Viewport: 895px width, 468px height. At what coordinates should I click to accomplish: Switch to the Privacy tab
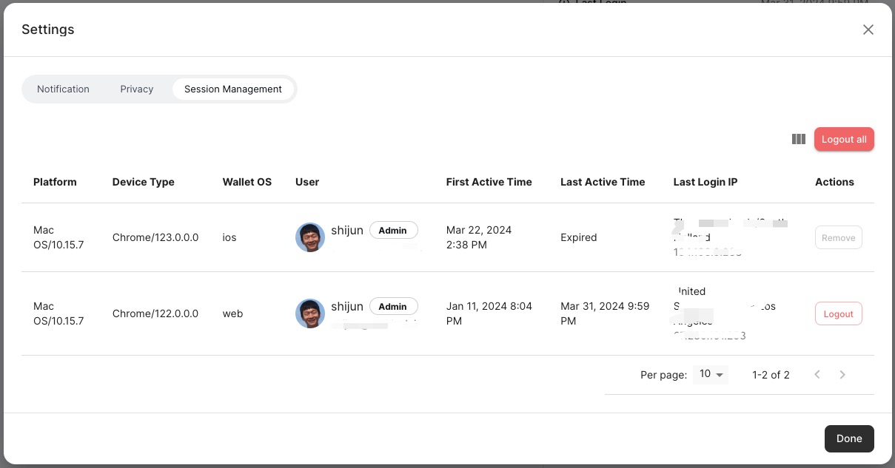pos(137,89)
